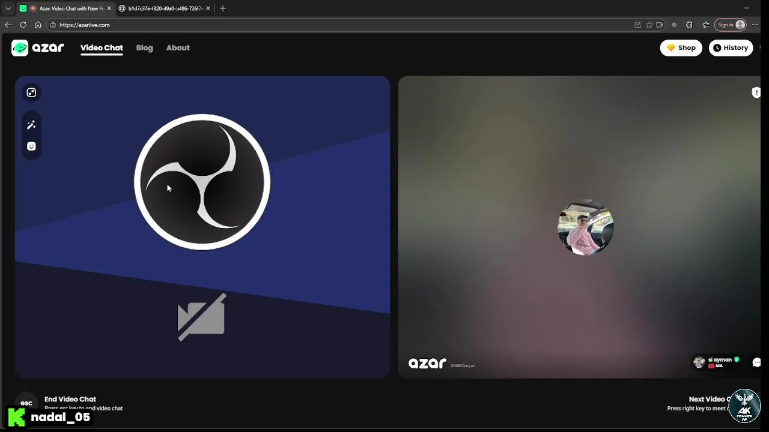View site information lock icon
Viewport: 769px width, 432px height.
[53, 25]
